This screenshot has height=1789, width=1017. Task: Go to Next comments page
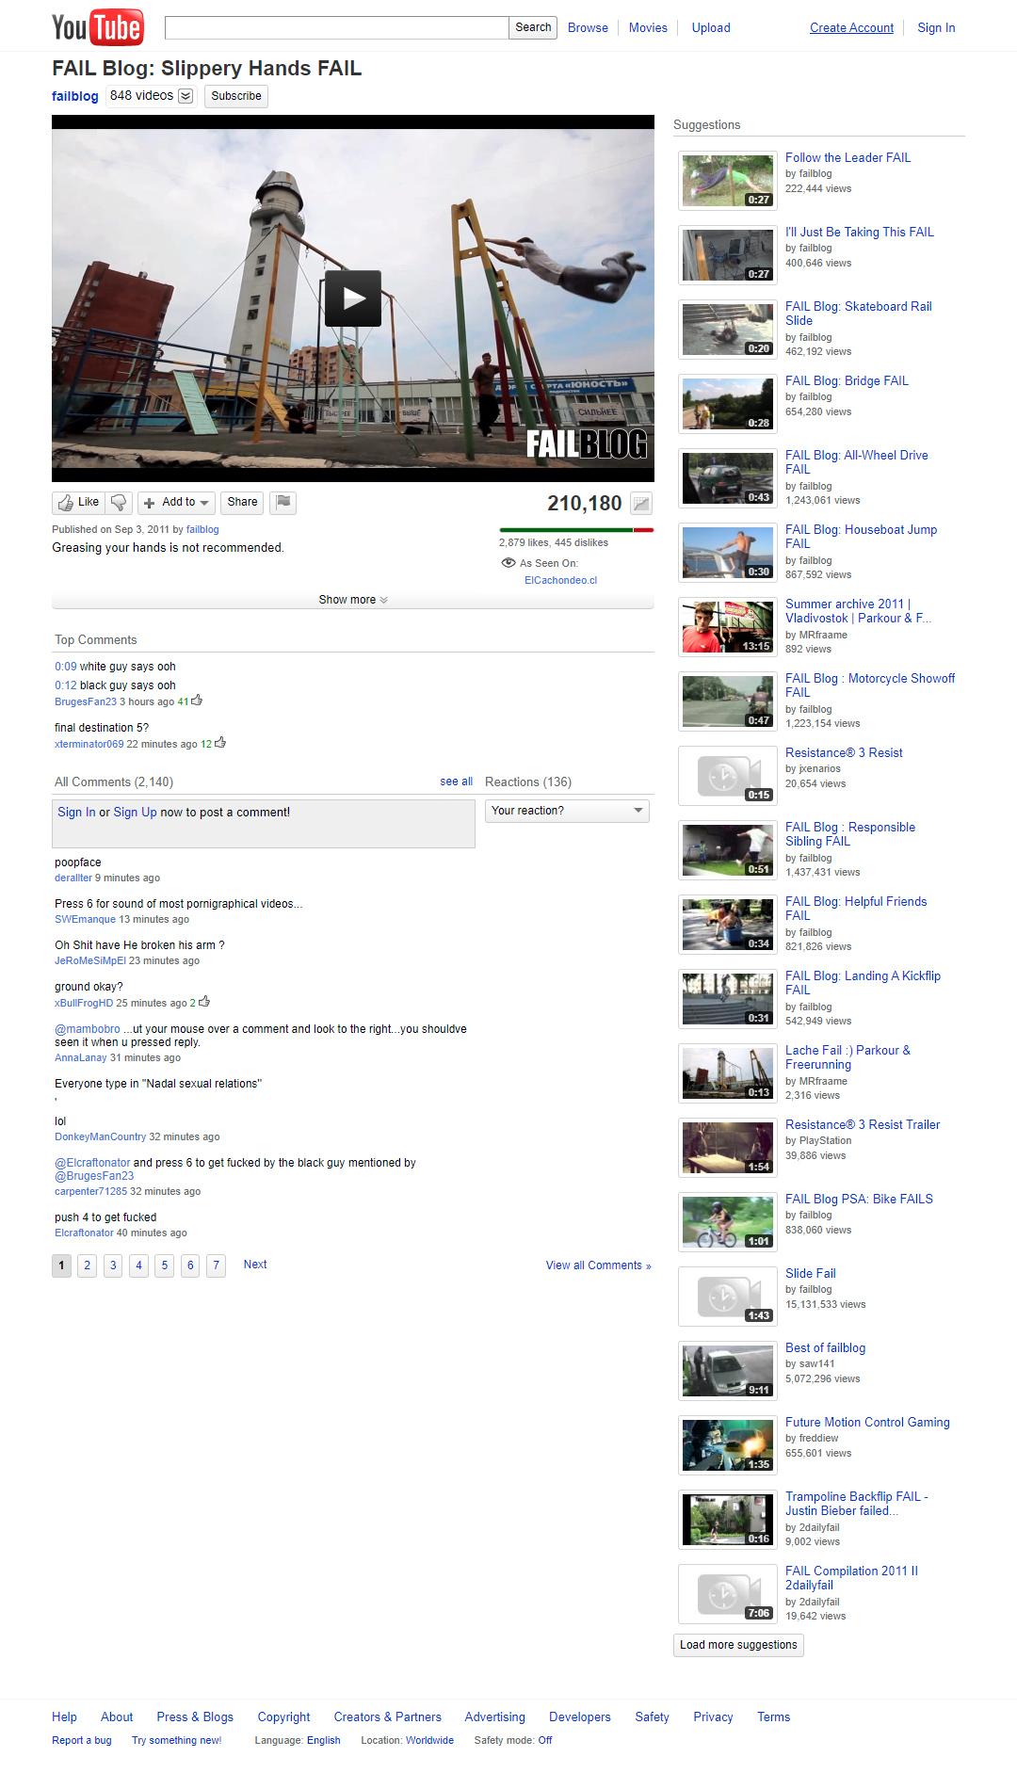pyautogui.click(x=255, y=1265)
